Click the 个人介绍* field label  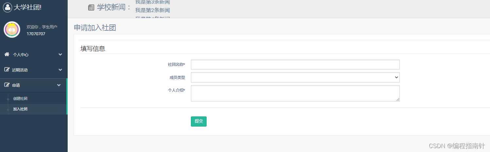[x=177, y=90]
